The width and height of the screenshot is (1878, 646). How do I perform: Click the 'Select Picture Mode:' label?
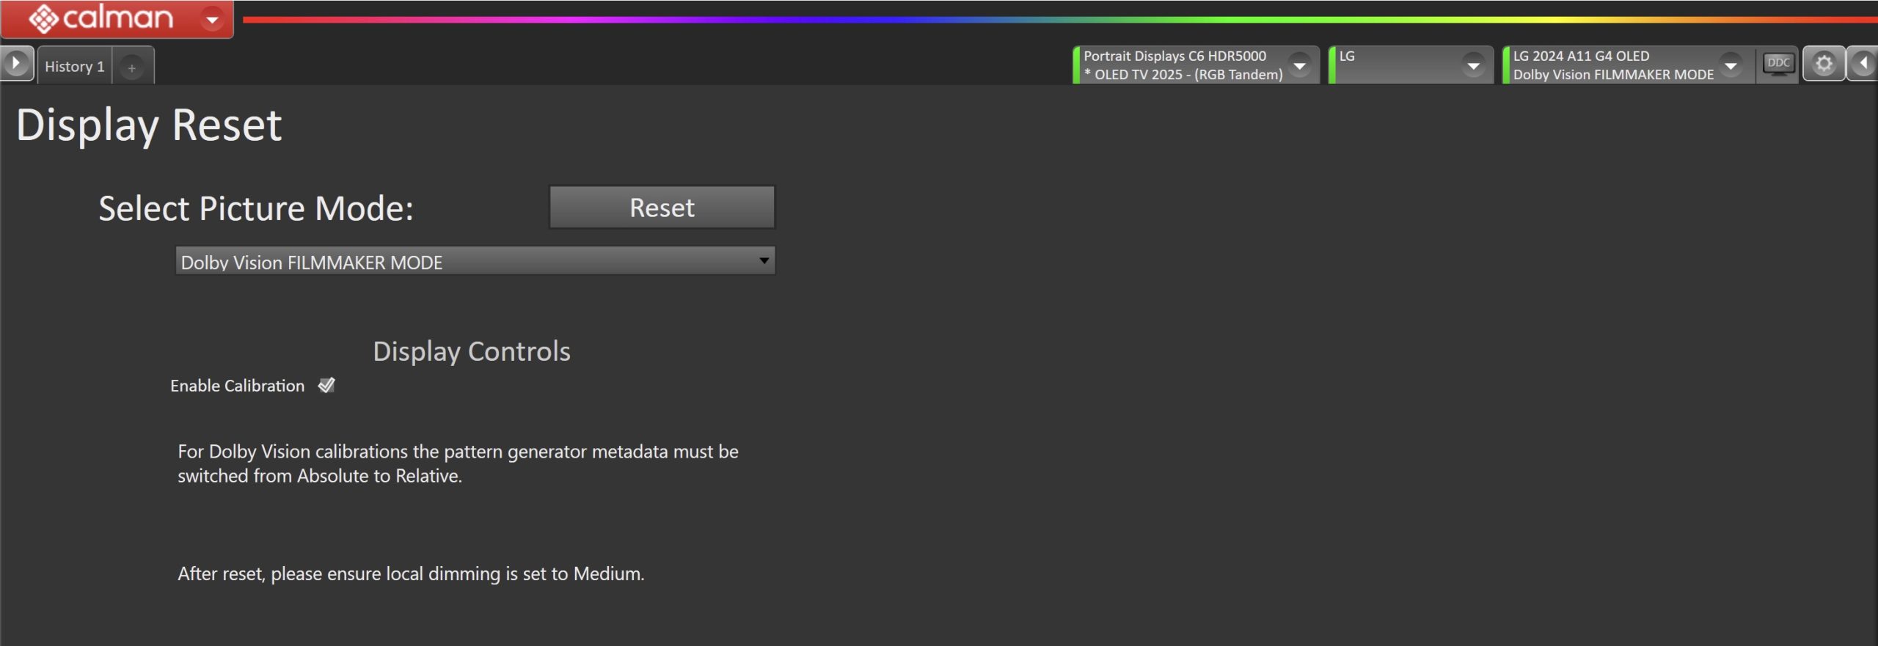(256, 209)
